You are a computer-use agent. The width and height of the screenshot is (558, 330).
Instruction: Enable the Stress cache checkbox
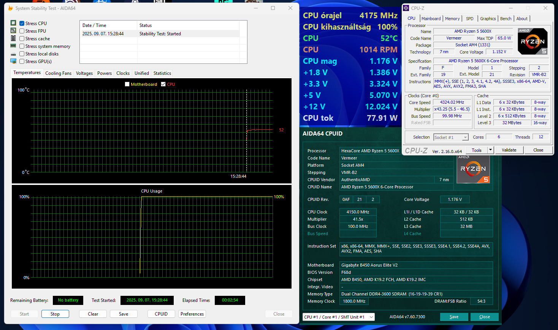22,39
